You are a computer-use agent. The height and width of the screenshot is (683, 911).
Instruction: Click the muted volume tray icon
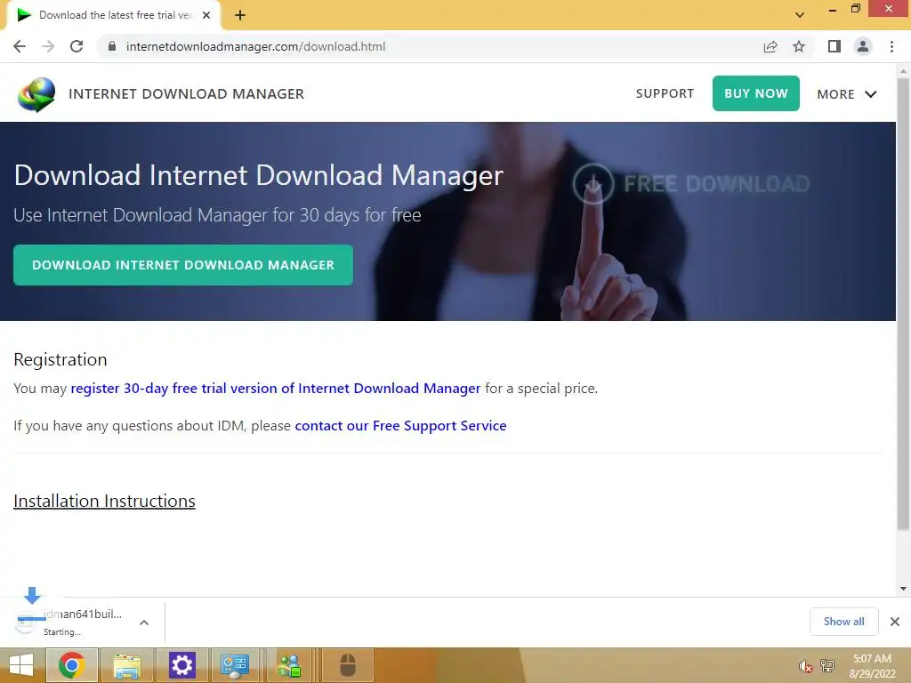click(x=805, y=666)
